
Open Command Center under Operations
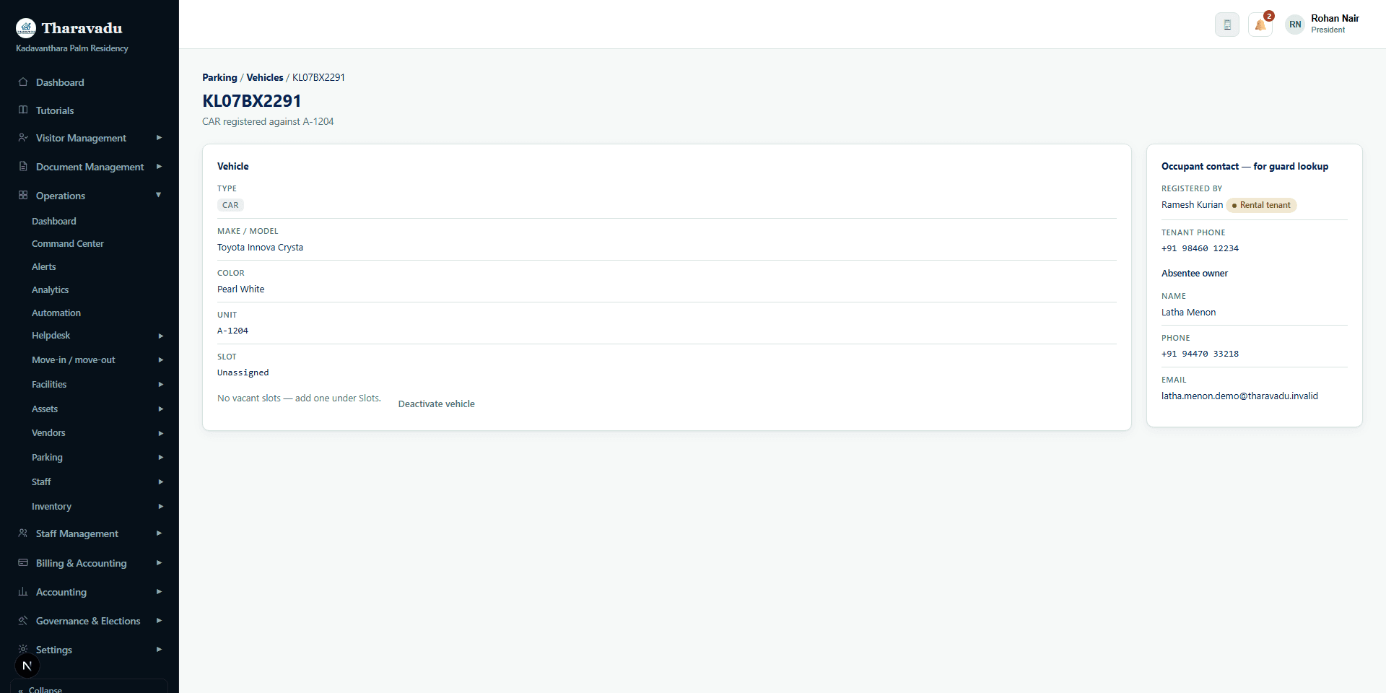click(68, 243)
